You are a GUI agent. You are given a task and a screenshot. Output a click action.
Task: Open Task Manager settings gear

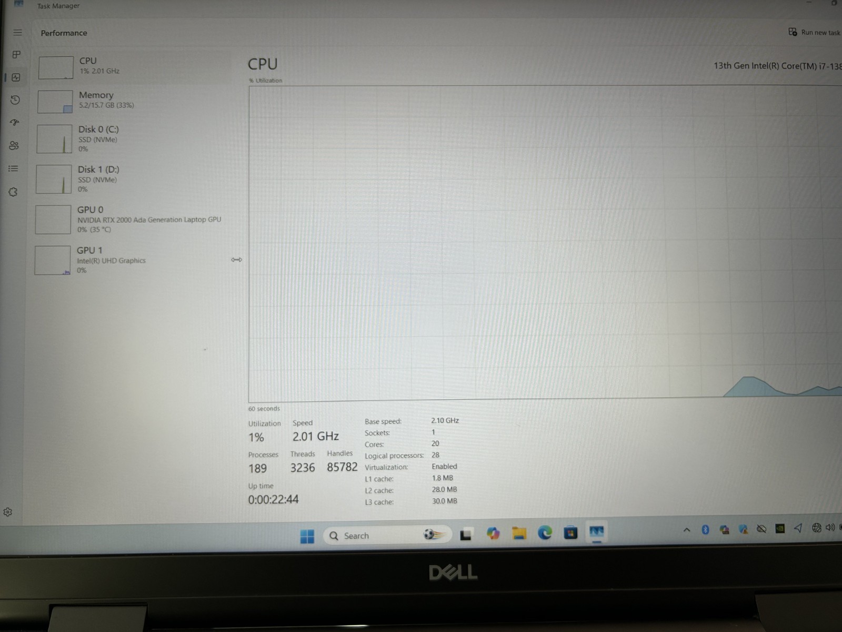(8, 512)
